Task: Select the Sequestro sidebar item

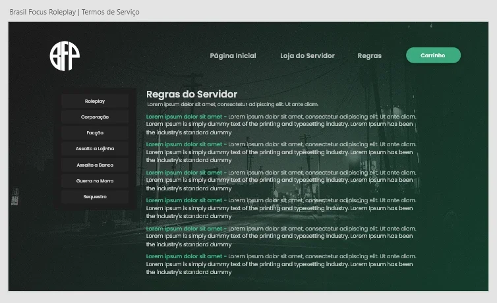Action: [x=95, y=196]
